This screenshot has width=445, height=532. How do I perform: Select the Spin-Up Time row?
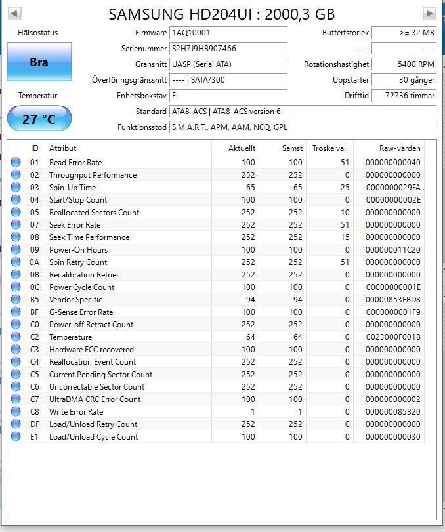(215, 188)
